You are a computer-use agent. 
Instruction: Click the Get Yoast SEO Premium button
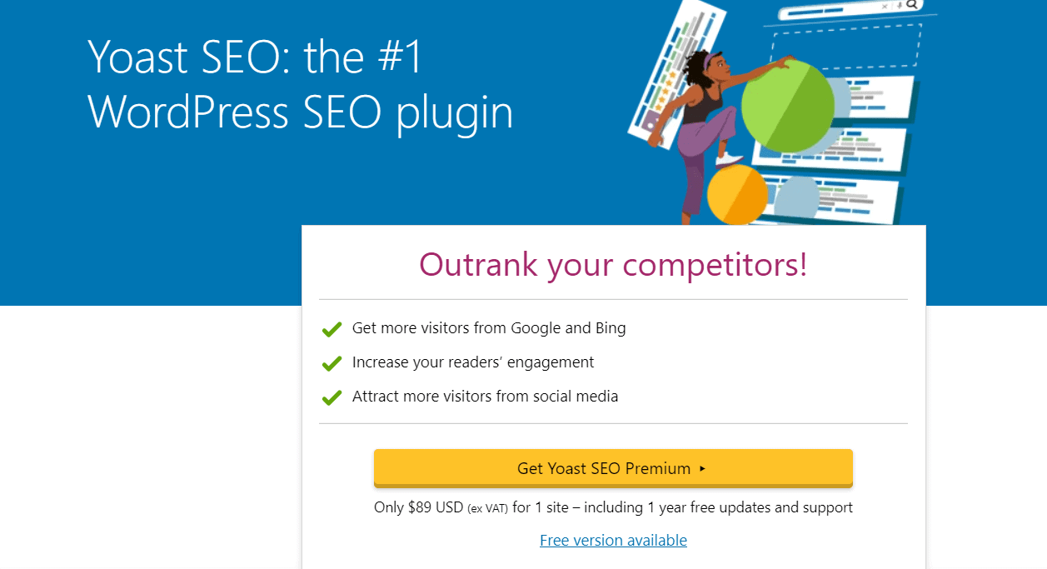click(613, 468)
